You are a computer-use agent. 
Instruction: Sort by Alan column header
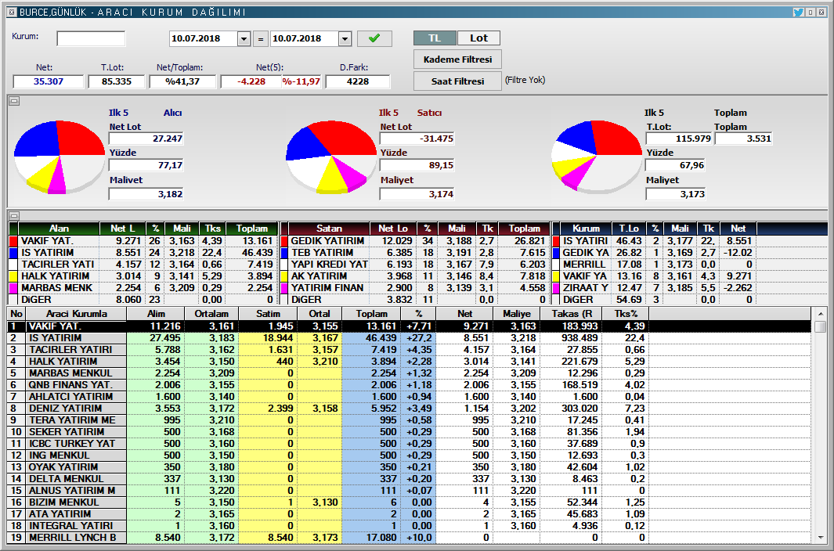(x=59, y=229)
